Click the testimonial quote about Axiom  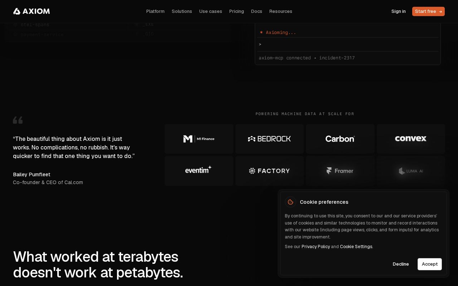pyautogui.click(x=74, y=147)
